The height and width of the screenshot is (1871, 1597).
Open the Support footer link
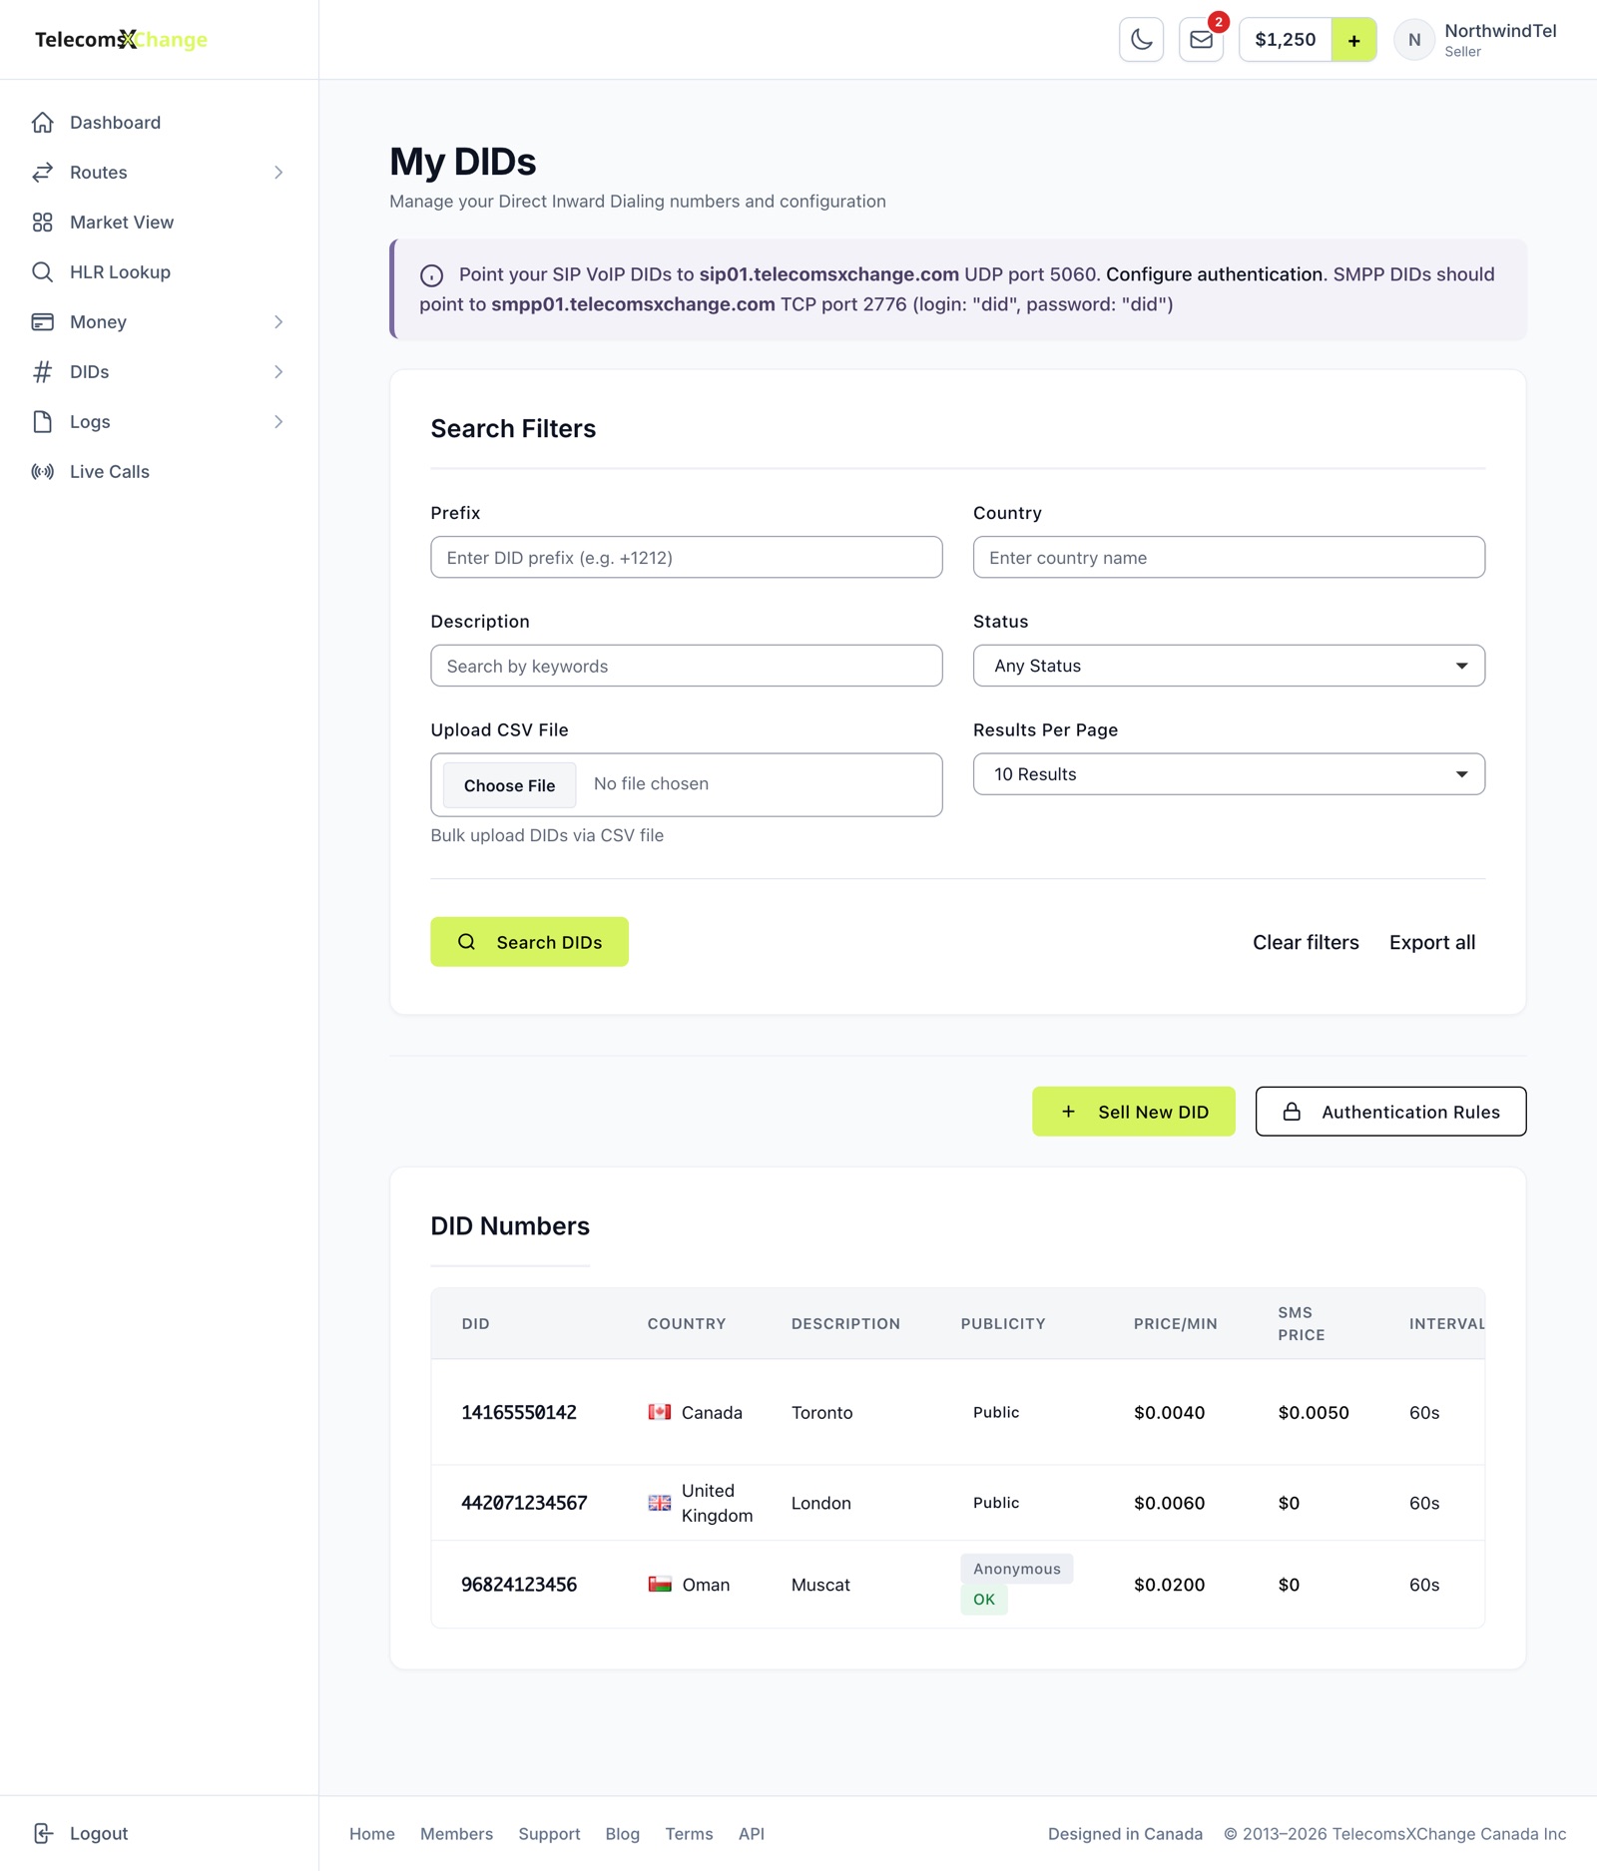point(549,1834)
